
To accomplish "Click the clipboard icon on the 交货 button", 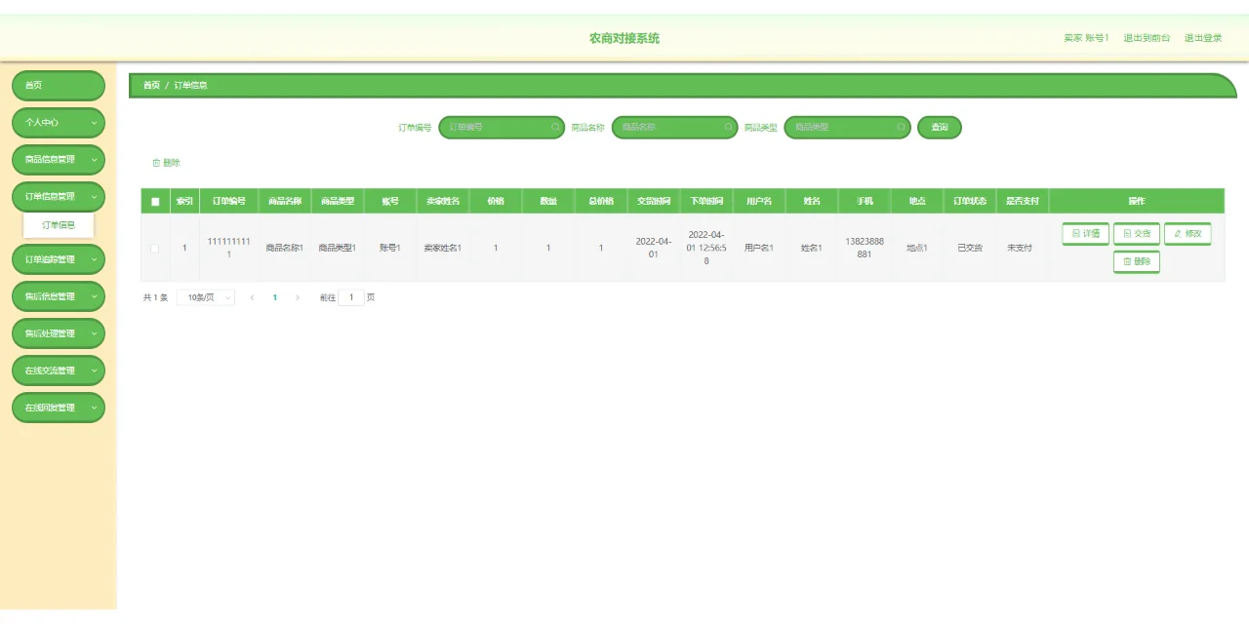I will [x=1128, y=233].
